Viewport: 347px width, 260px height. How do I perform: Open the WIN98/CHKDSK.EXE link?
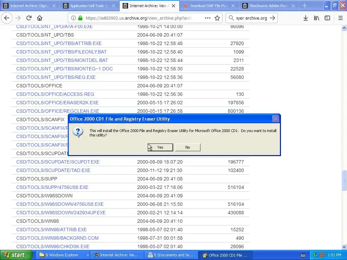[x=53, y=246]
